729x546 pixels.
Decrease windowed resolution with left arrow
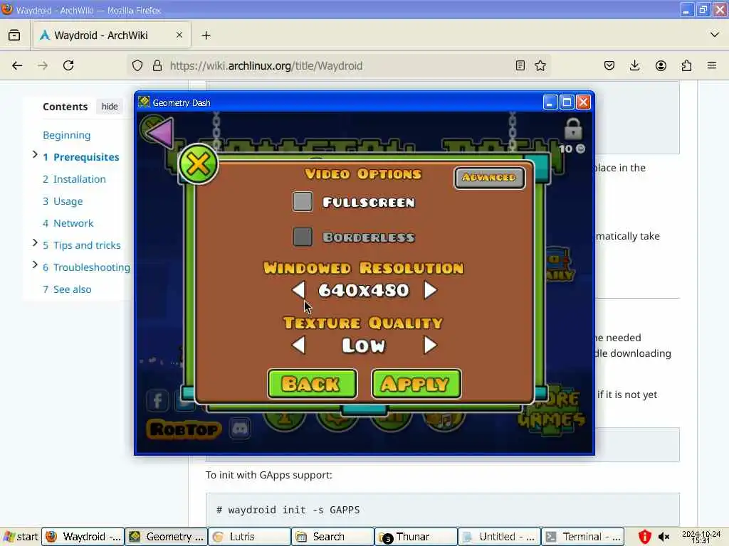click(x=298, y=290)
